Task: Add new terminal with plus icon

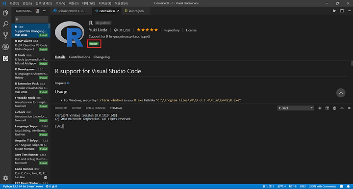Action: point(320,108)
